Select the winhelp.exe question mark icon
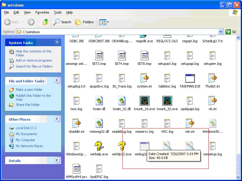Image resolution: width=242 pixels, height=181 pixels. [x=99, y=146]
